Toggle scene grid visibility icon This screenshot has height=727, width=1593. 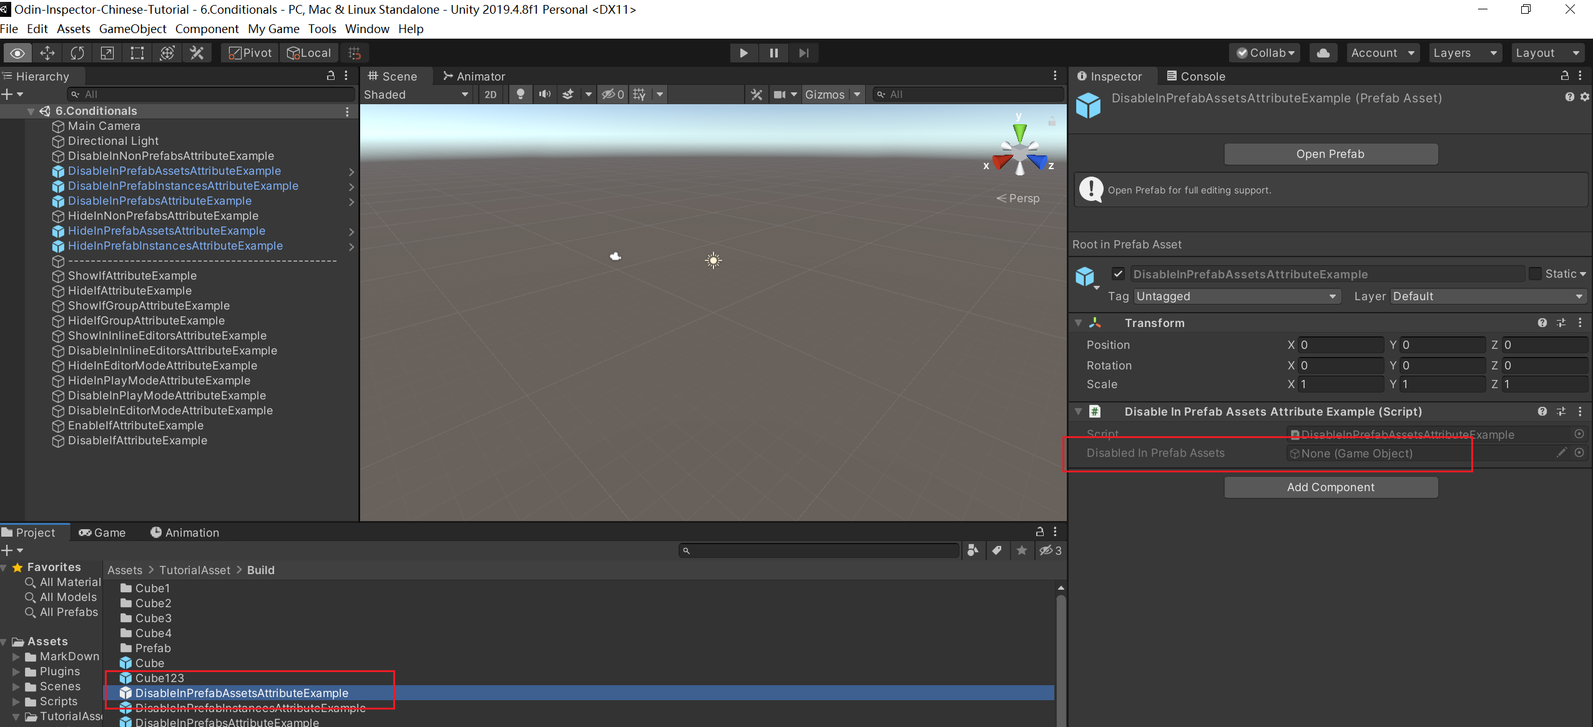(639, 94)
